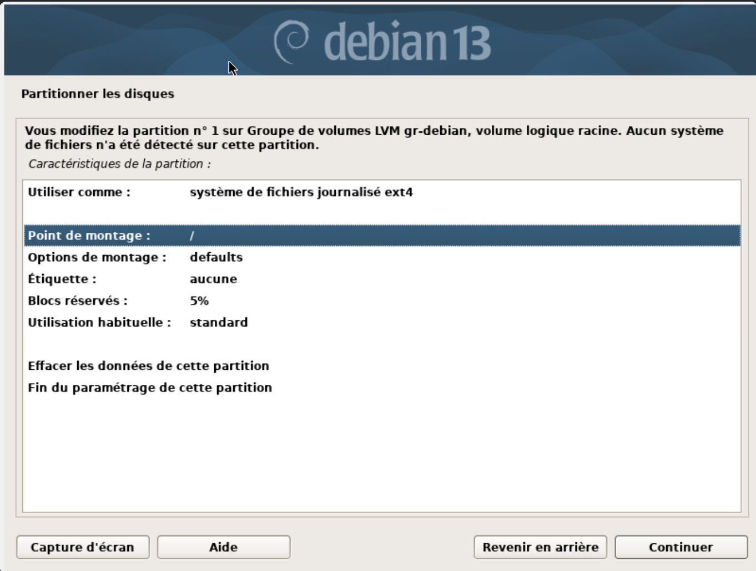Select the 'Point de montage' row
This screenshot has height=571, width=756.
[382, 236]
